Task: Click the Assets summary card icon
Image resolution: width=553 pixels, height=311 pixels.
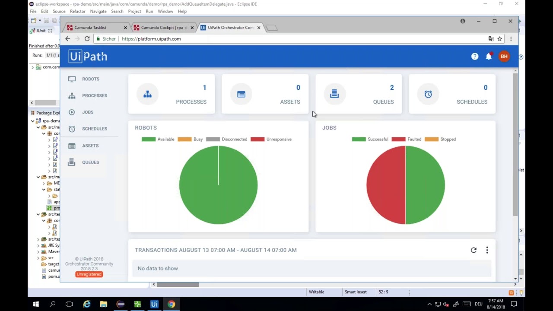Action: click(241, 94)
